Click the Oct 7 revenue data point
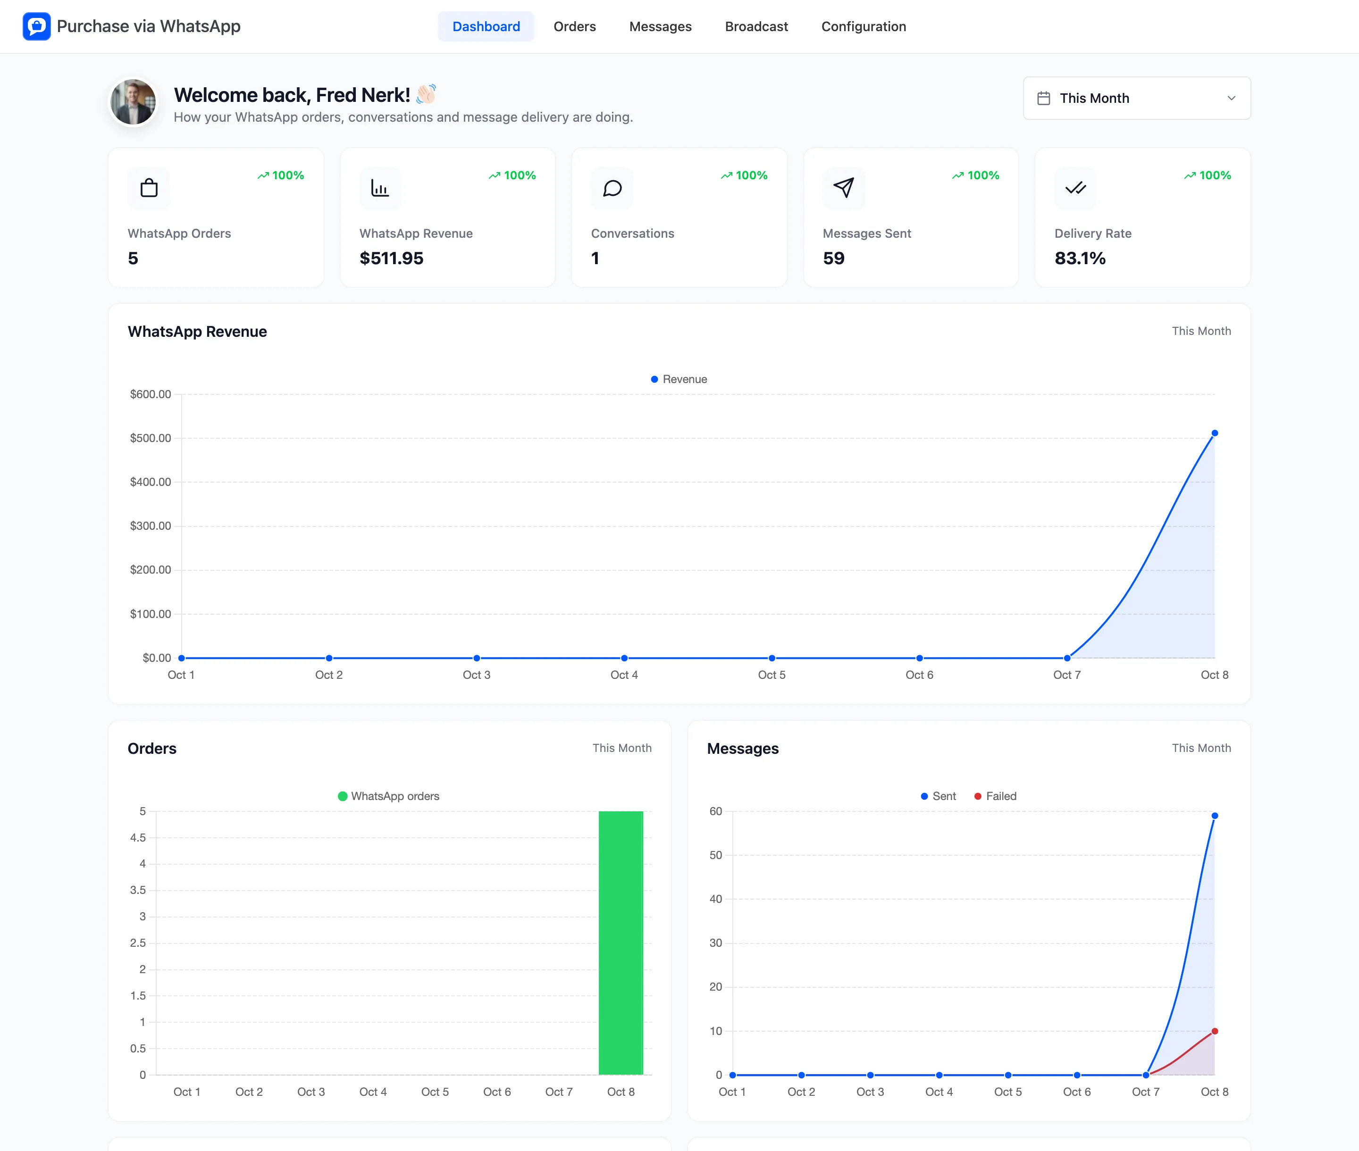 [1066, 658]
